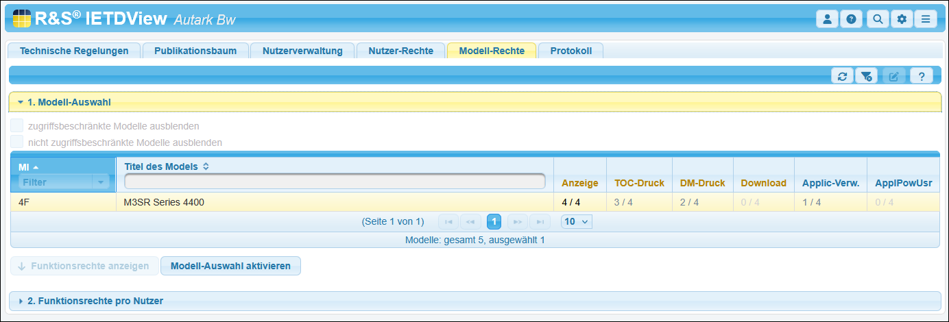
Task: Collapse the '1. Modell-Auswahl' section
Action: [x=69, y=102]
